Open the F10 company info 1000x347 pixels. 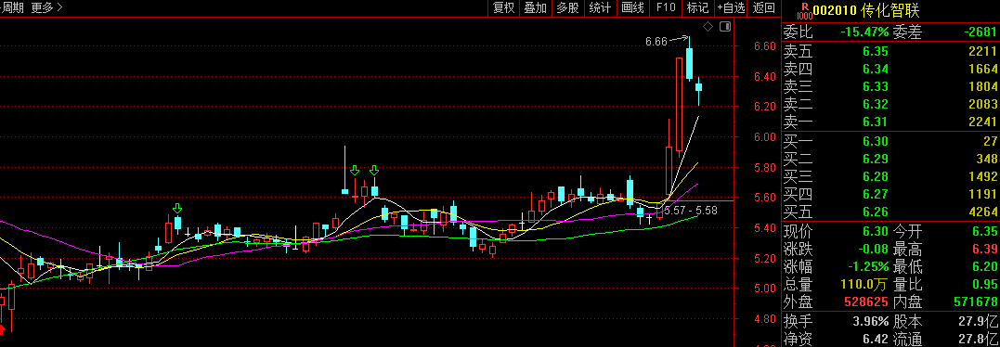click(665, 7)
